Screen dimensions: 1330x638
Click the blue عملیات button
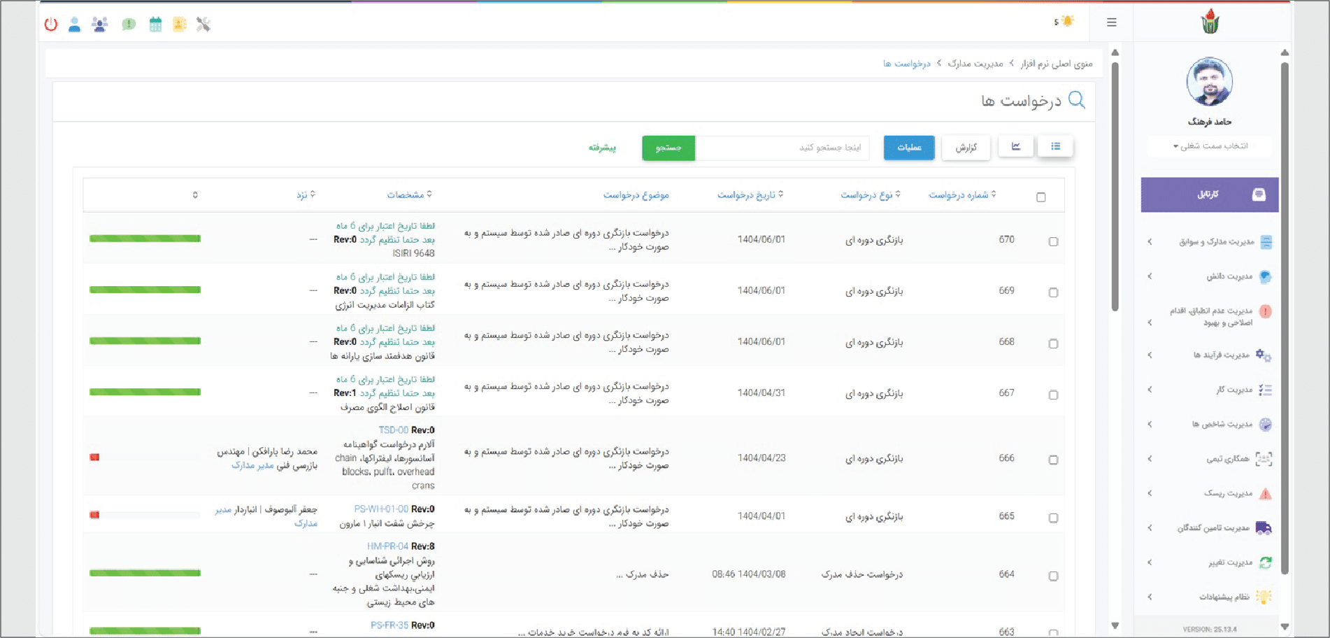click(908, 148)
